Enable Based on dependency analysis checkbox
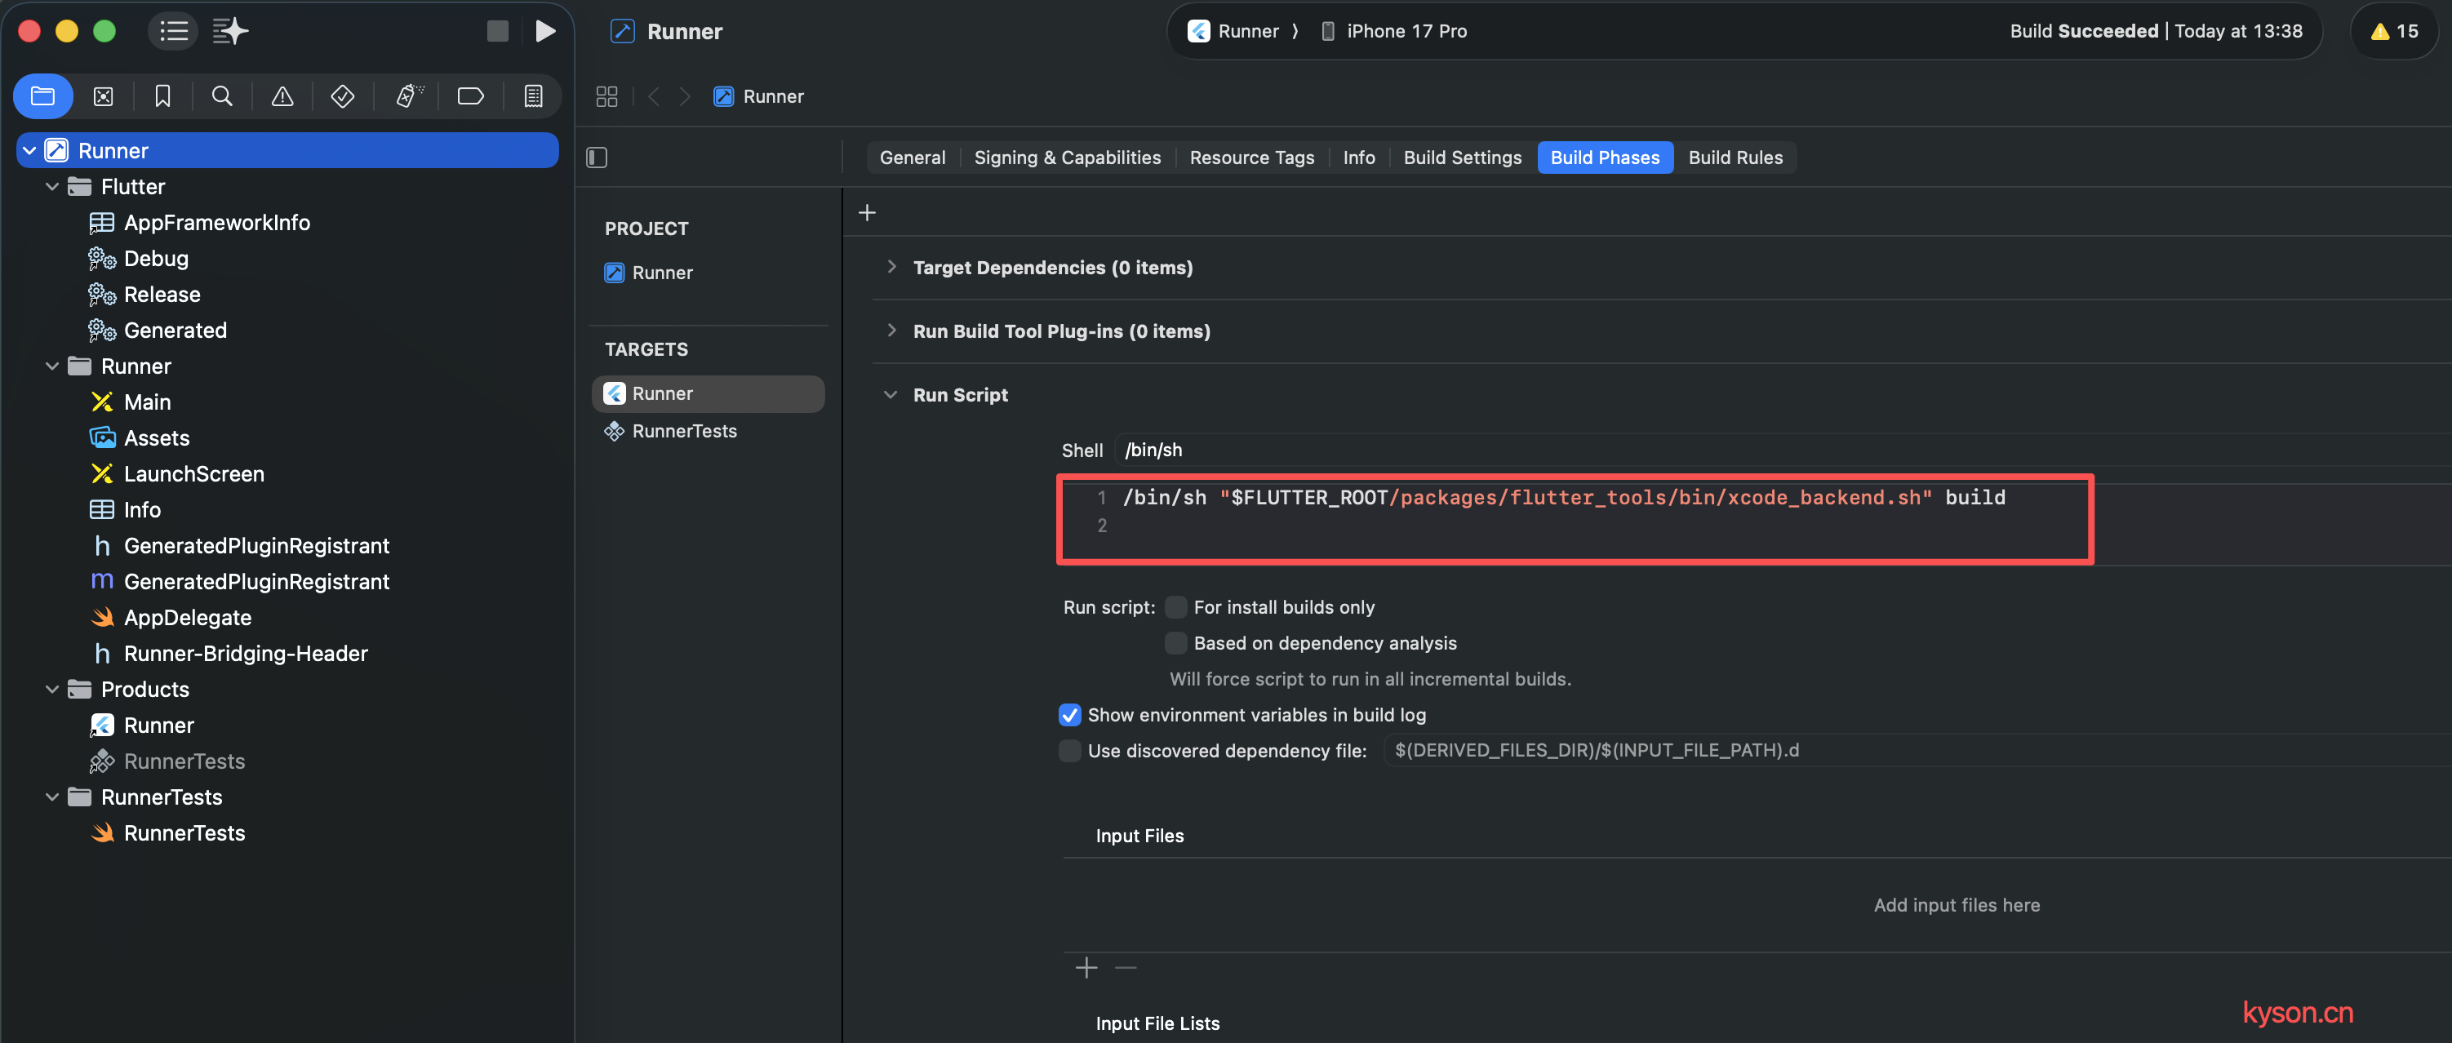 click(1175, 643)
